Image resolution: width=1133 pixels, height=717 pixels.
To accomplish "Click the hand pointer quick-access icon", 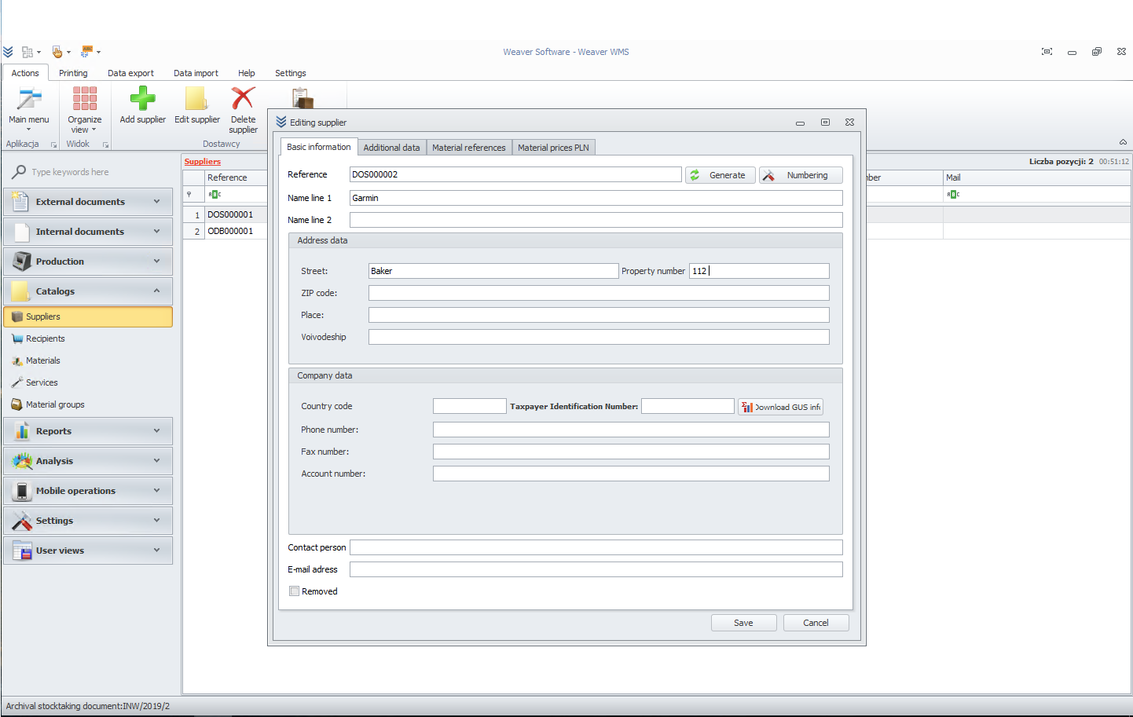I will pyautogui.click(x=57, y=52).
